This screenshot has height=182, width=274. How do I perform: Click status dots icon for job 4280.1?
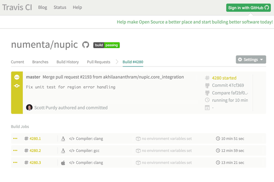tap(15, 138)
